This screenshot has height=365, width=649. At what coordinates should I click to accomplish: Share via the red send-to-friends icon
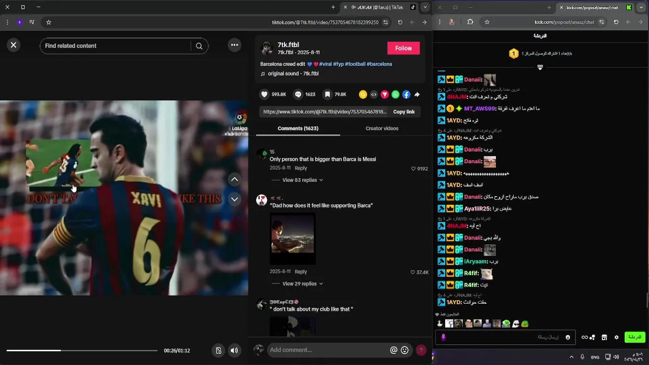[x=385, y=94]
